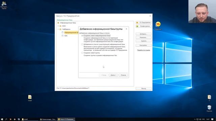Show hidden system tray icons
216x121 pixels.
(195, 119)
